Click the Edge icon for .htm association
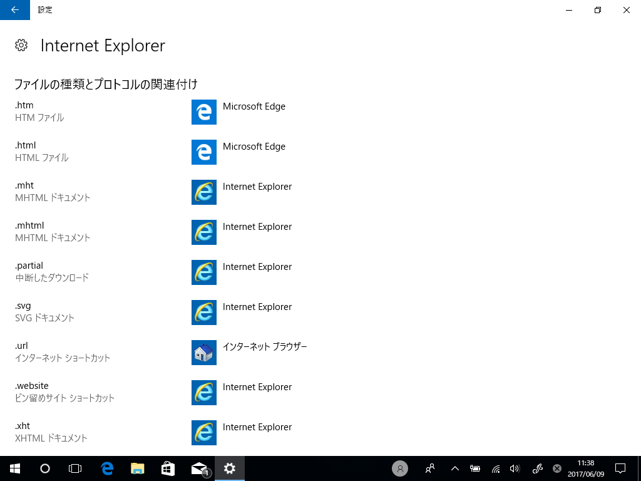Image resolution: width=641 pixels, height=481 pixels. (x=204, y=112)
